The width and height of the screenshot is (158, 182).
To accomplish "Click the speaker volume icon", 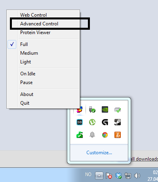I will point(137,176).
